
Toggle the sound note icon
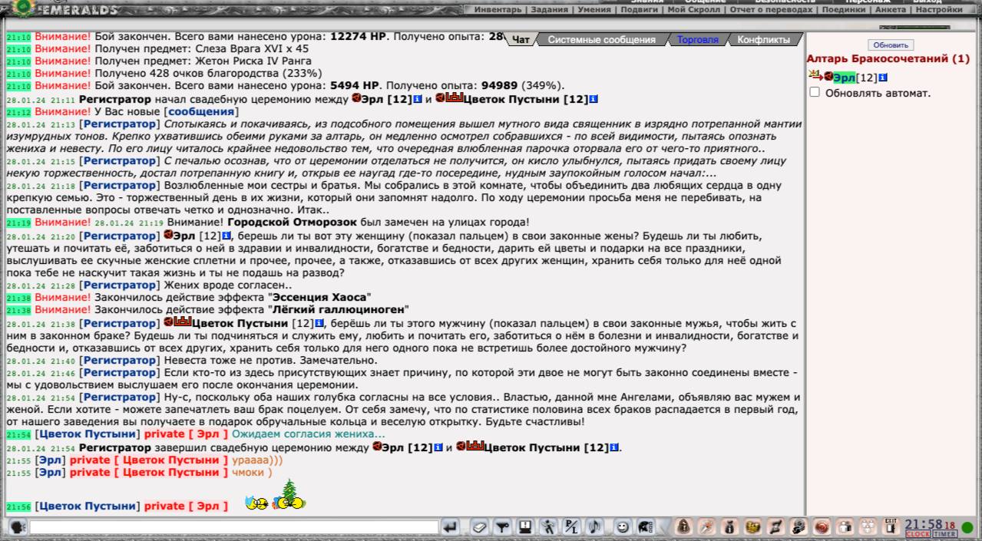[595, 527]
